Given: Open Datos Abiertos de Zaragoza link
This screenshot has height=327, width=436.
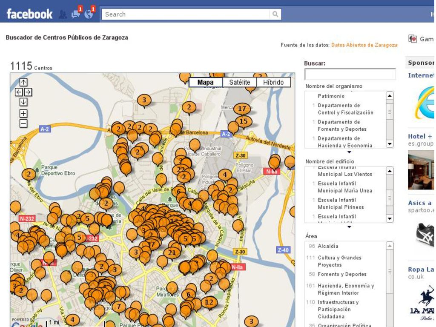Looking at the screenshot, I should coord(364,45).
